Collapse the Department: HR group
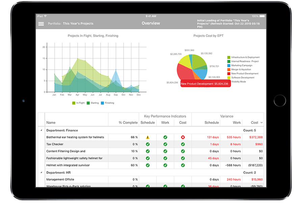Viewport: 300px width, 205px height. (41, 173)
